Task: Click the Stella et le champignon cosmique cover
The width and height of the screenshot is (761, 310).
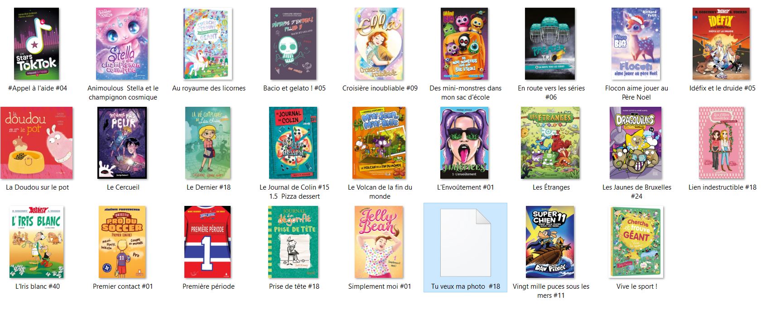Action: point(122,43)
